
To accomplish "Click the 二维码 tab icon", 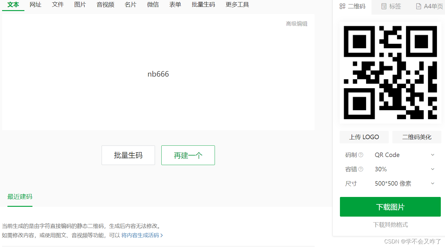I will (x=342, y=6).
